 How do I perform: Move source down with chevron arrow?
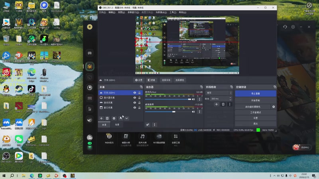point(127,118)
